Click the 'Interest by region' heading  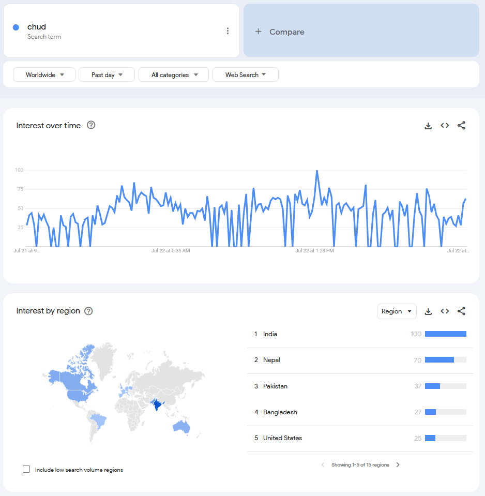(x=48, y=311)
